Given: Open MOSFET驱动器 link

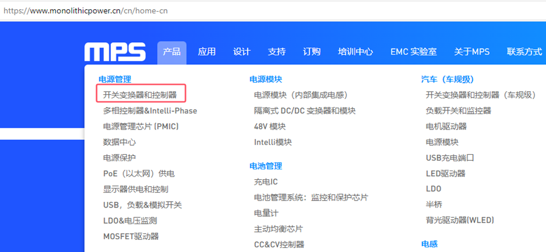Looking at the screenshot, I should [x=131, y=236].
